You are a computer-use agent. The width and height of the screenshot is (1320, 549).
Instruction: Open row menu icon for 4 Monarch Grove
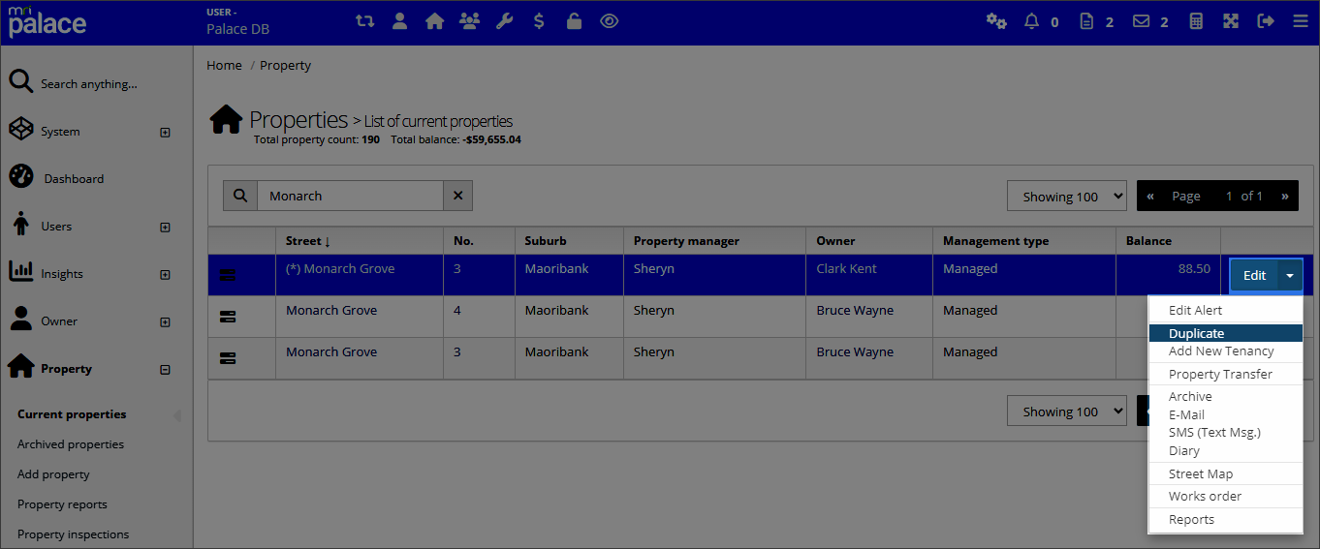tap(228, 317)
